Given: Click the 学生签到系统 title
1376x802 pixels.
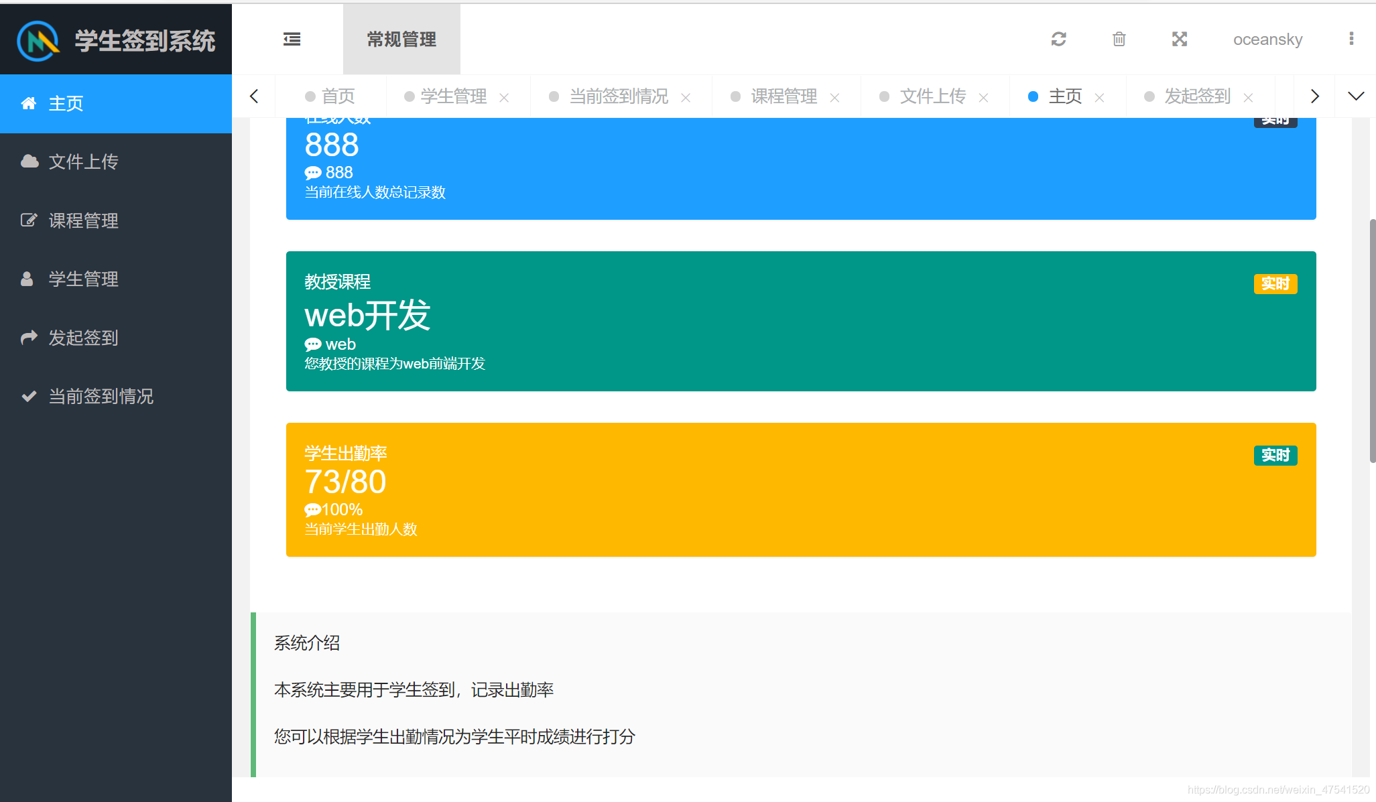Looking at the screenshot, I should [x=145, y=41].
